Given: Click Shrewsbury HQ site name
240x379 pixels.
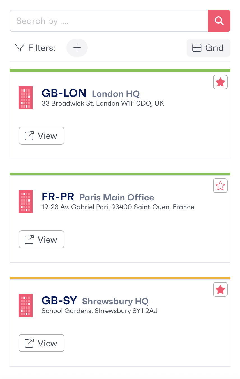Looking at the screenshot, I should click(115, 301).
